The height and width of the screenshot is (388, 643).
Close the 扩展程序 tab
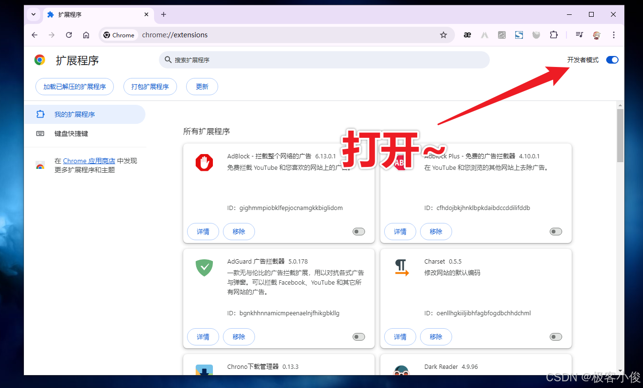[147, 14]
